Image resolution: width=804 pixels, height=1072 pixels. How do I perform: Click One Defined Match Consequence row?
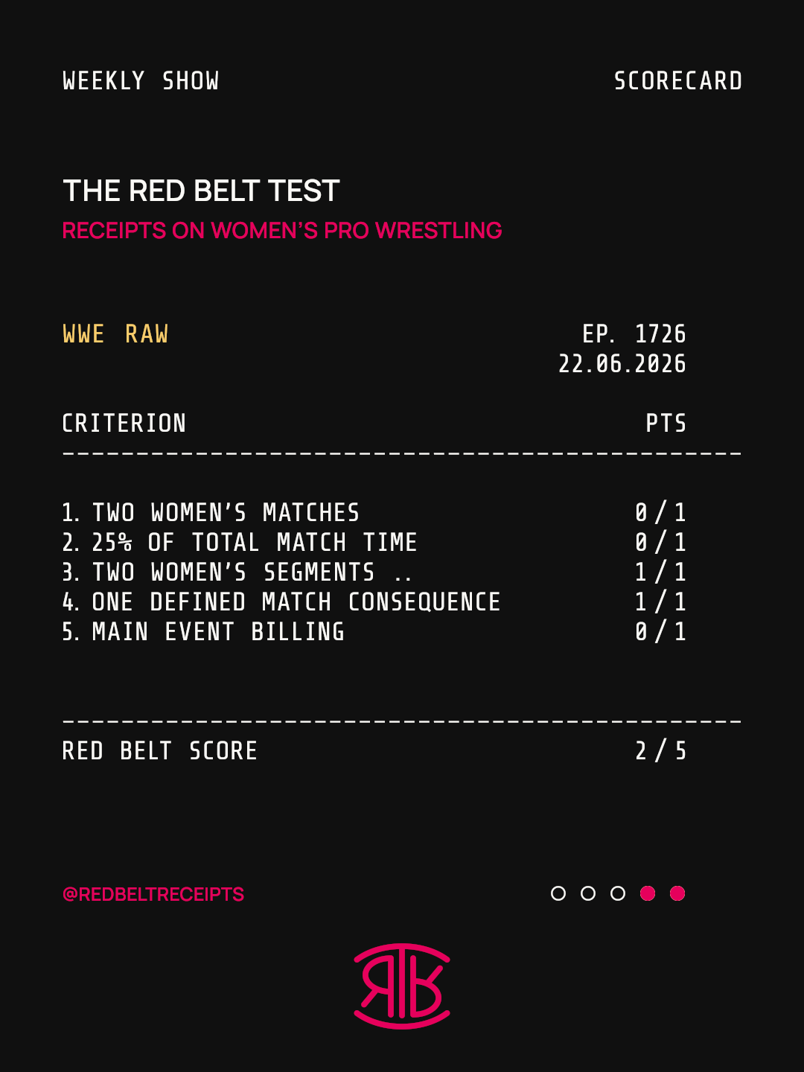pyautogui.click(x=374, y=602)
